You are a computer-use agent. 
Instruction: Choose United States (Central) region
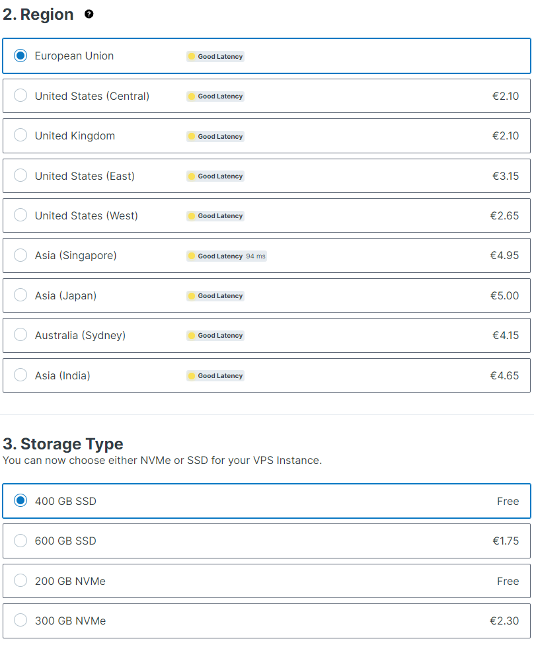(20, 96)
